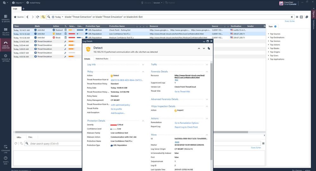Screen dimensions: 316x171
Task: Open the Security Policies view
Action: pyautogui.click(x=6, y=32)
